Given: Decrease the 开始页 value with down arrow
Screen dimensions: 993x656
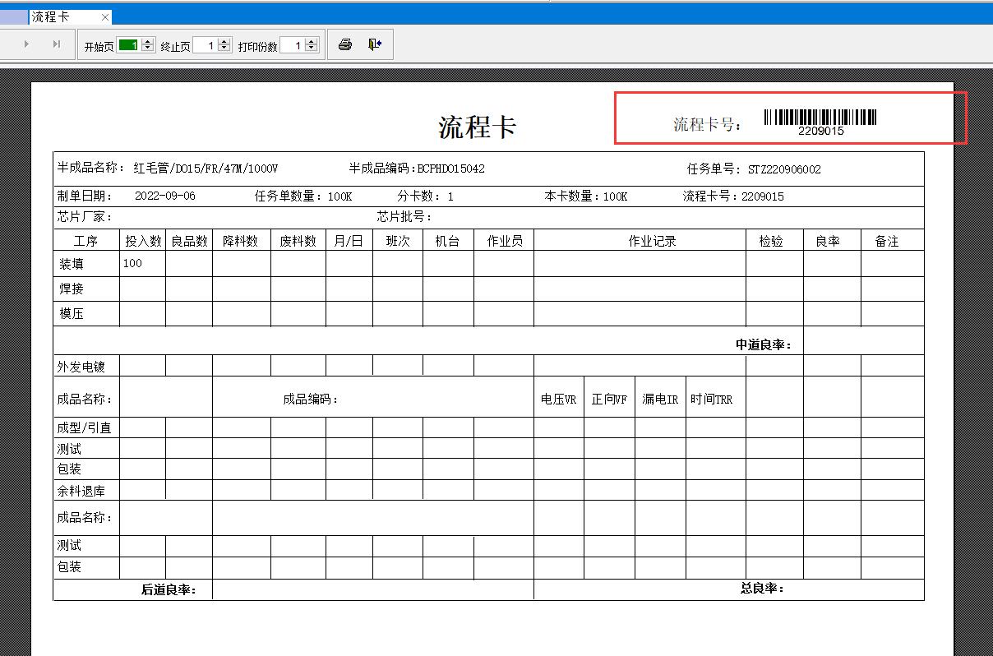Looking at the screenshot, I should (148, 49).
